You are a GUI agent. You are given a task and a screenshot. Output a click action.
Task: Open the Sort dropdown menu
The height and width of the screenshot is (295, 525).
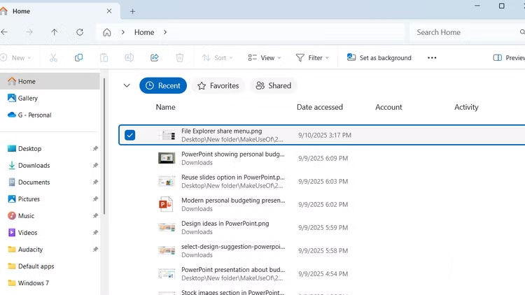click(218, 58)
